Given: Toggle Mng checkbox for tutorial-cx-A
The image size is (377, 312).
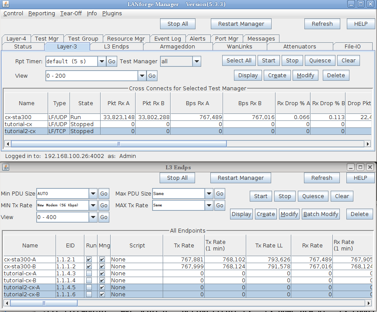Looking at the screenshot, I should click(x=102, y=274).
